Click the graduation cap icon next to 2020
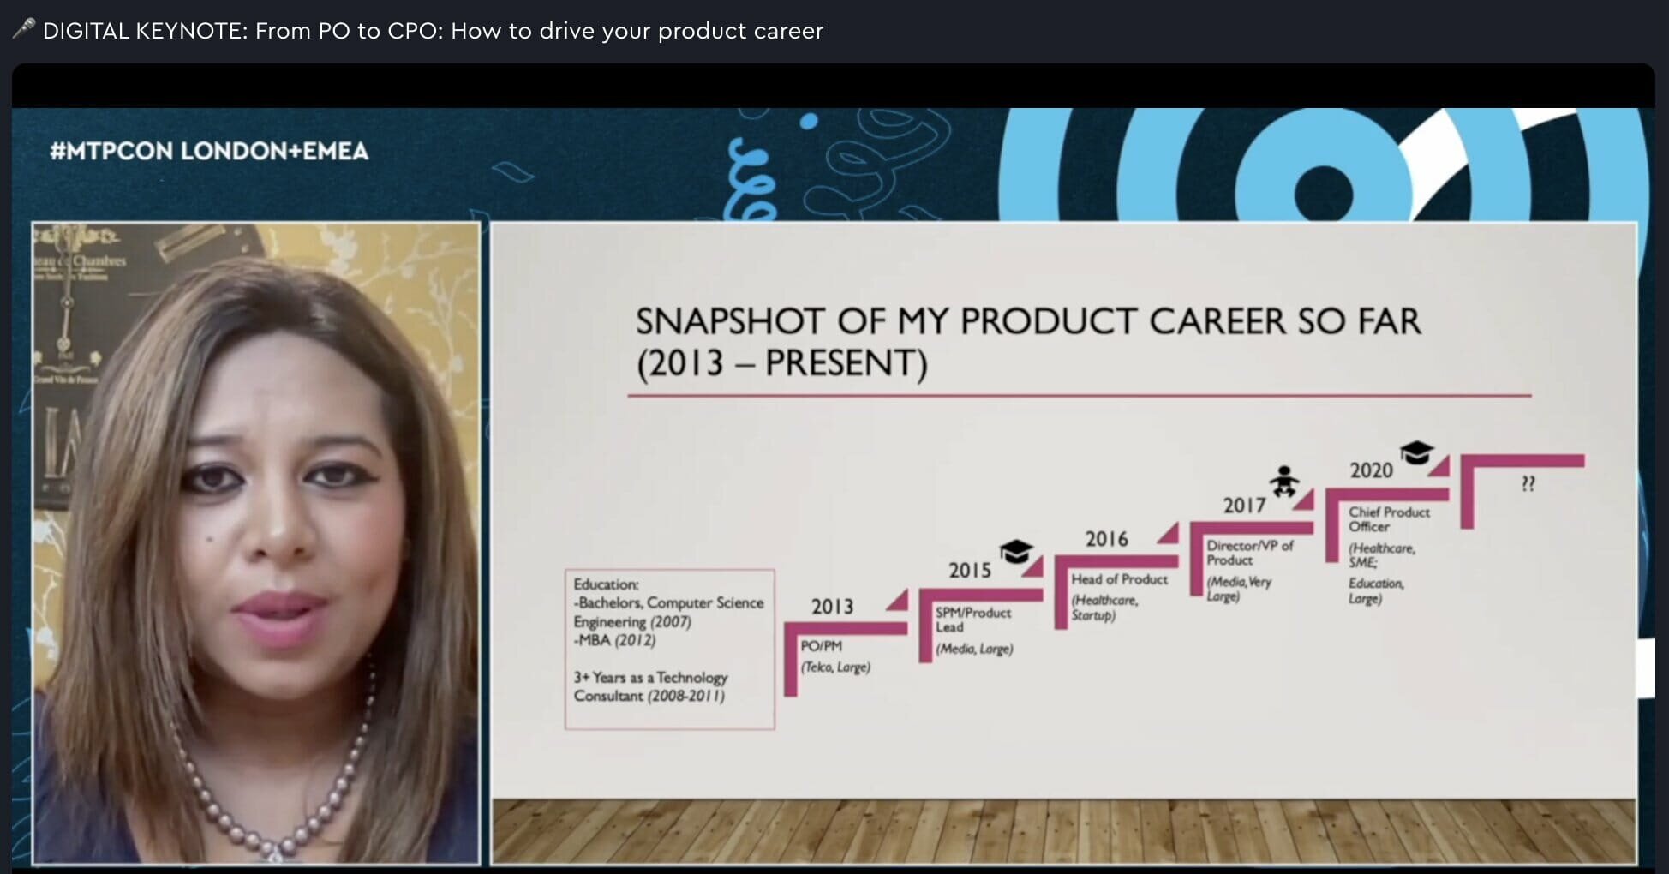Screen dimensions: 1669x874 1416,452
